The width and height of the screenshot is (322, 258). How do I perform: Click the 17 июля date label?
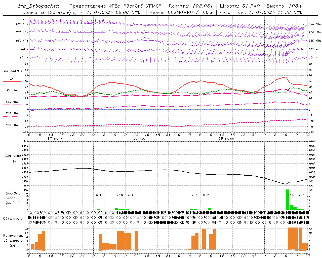[55, 139]
